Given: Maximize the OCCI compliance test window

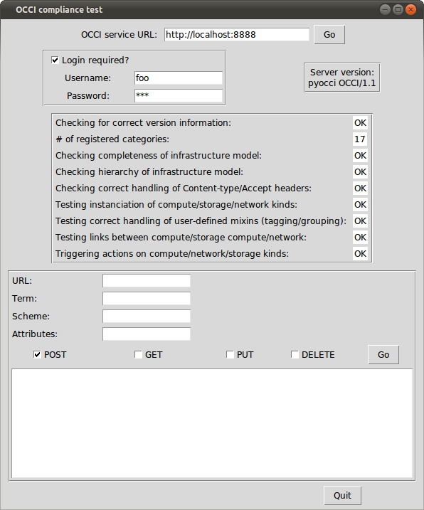Looking at the screenshot, I should point(398,9).
